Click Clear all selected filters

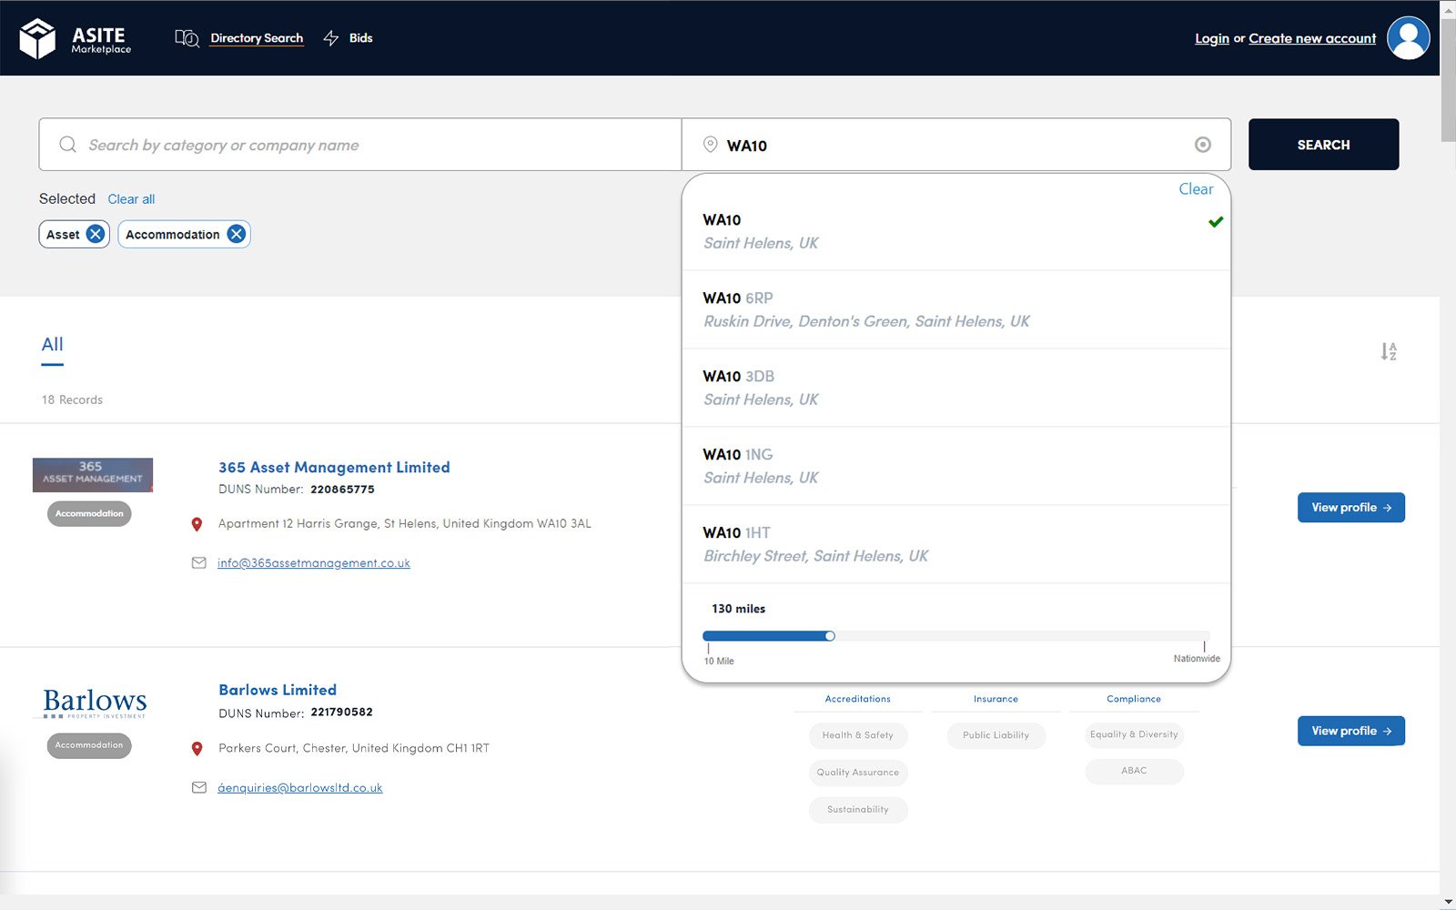[131, 199]
